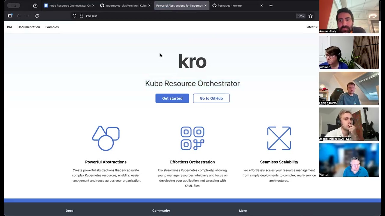
Task: Open the Examples nav item
Action: tap(52, 27)
